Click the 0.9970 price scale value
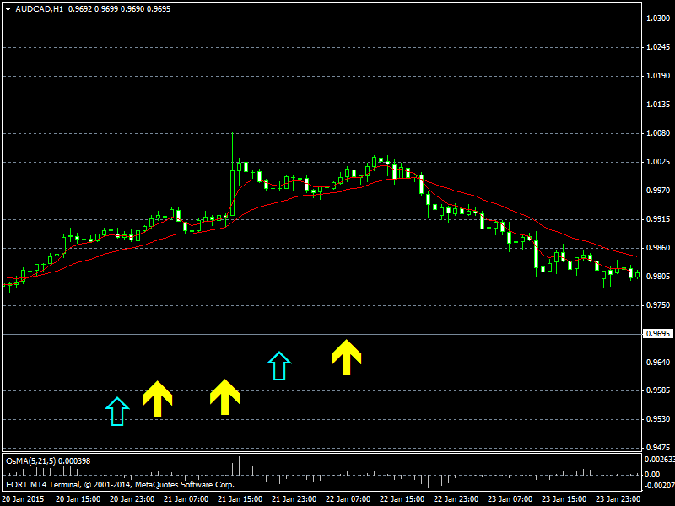The height and width of the screenshot is (506, 675). click(x=658, y=191)
